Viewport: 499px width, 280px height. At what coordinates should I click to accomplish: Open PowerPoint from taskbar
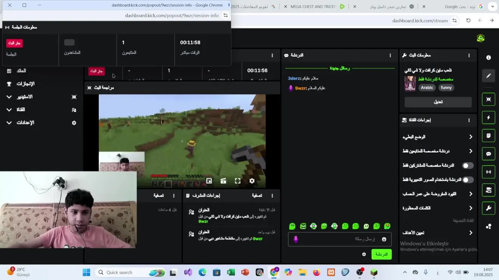tap(245, 272)
